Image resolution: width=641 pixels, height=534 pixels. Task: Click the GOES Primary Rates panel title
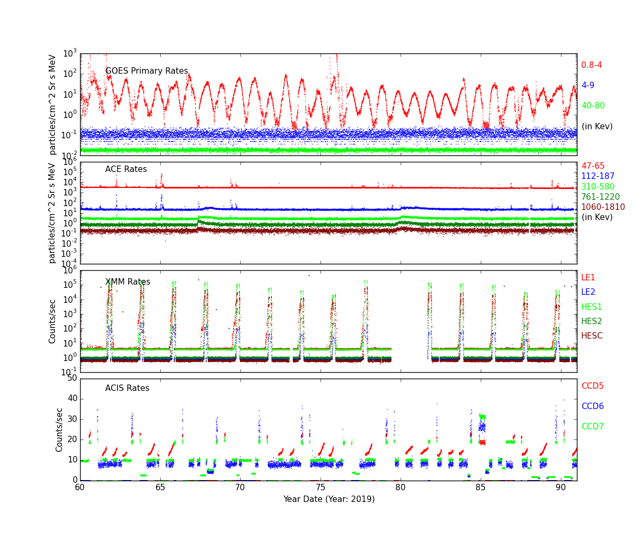(146, 71)
